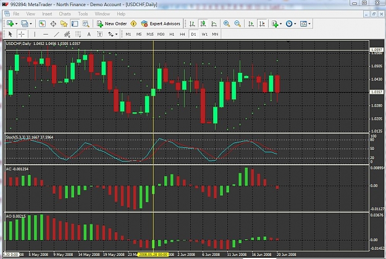Screen dimensions: 386x259
Task: Click the 20 Jun 2008 date label
Action: click(x=287, y=254)
